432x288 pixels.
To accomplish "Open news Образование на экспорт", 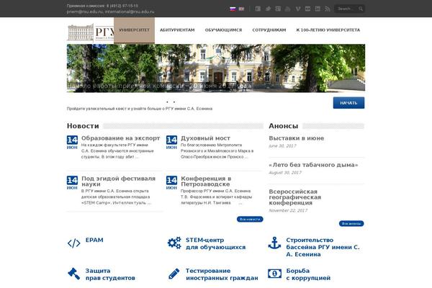I will click(x=121, y=138).
